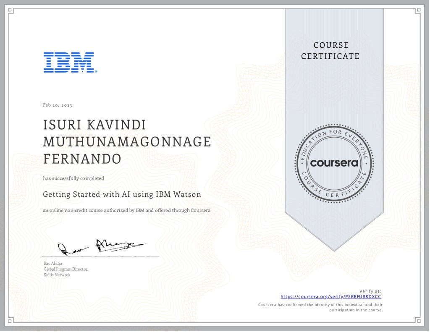Open the coursera.org verify URL link
Image resolution: width=430 pixels, height=332 pixels.
pos(330,296)
